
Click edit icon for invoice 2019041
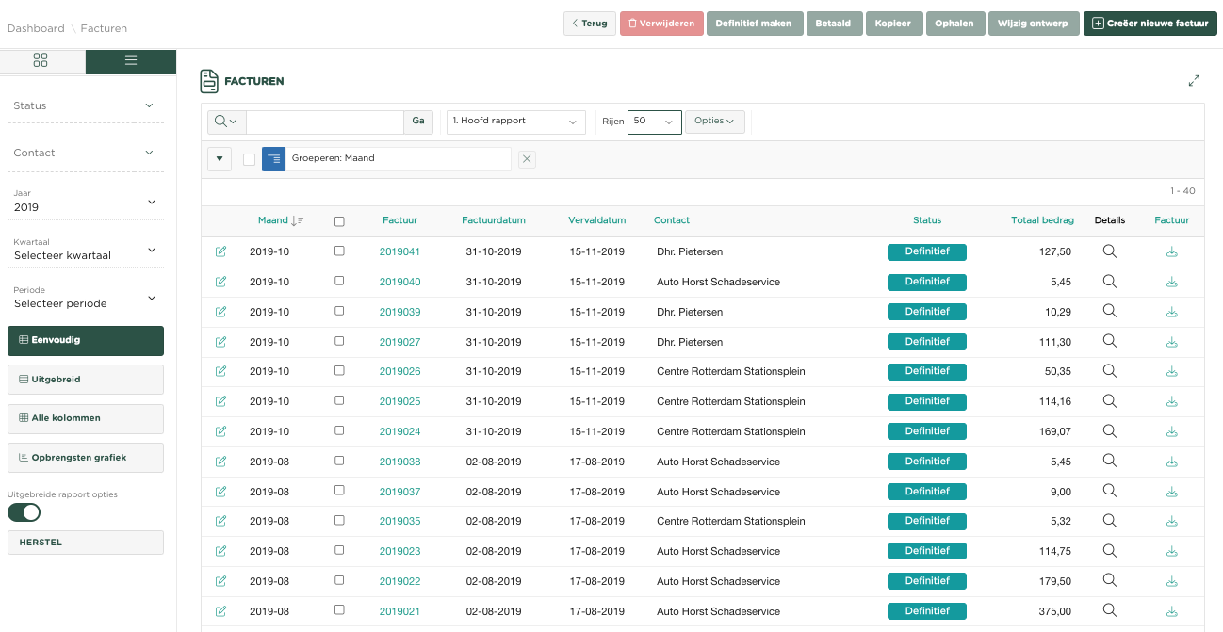tap(220, 251)
